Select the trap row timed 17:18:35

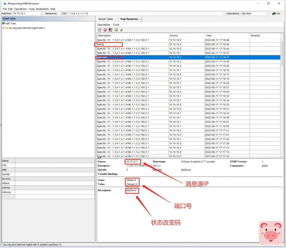coord(189,96)
